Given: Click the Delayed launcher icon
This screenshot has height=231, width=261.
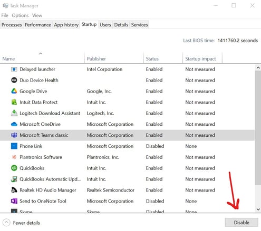Looking at the screenshot, I should (14, 69).
